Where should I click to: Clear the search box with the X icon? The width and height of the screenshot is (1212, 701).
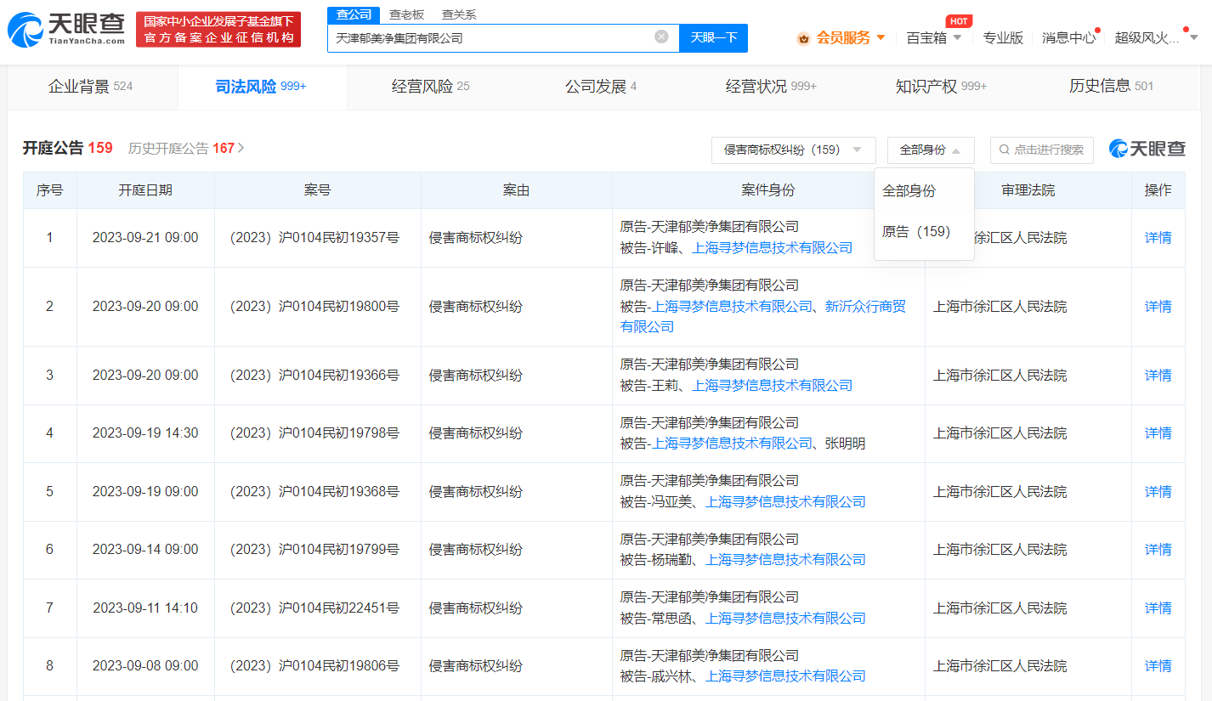(x=661, y=37)
